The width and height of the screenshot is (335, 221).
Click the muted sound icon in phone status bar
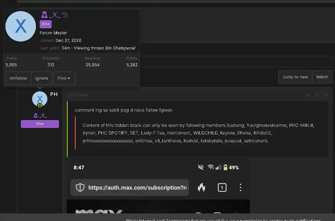point(201,167)
